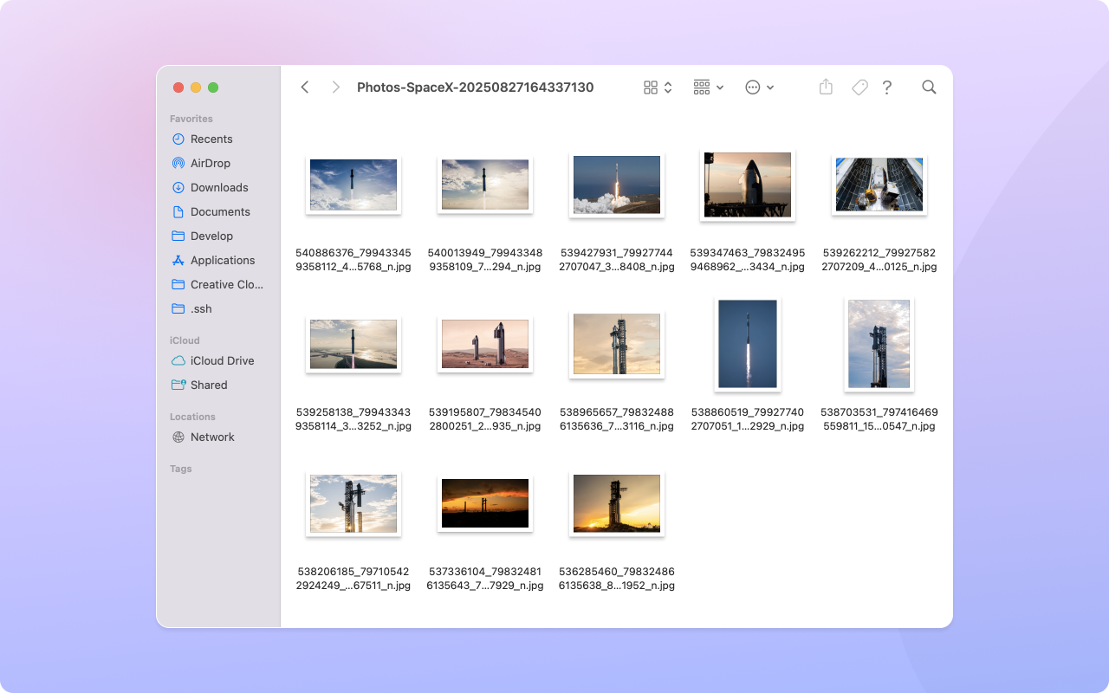Screen dimensions: 1109x693
Task: Open the ellipsis Action menu
Action: [753, 87]
